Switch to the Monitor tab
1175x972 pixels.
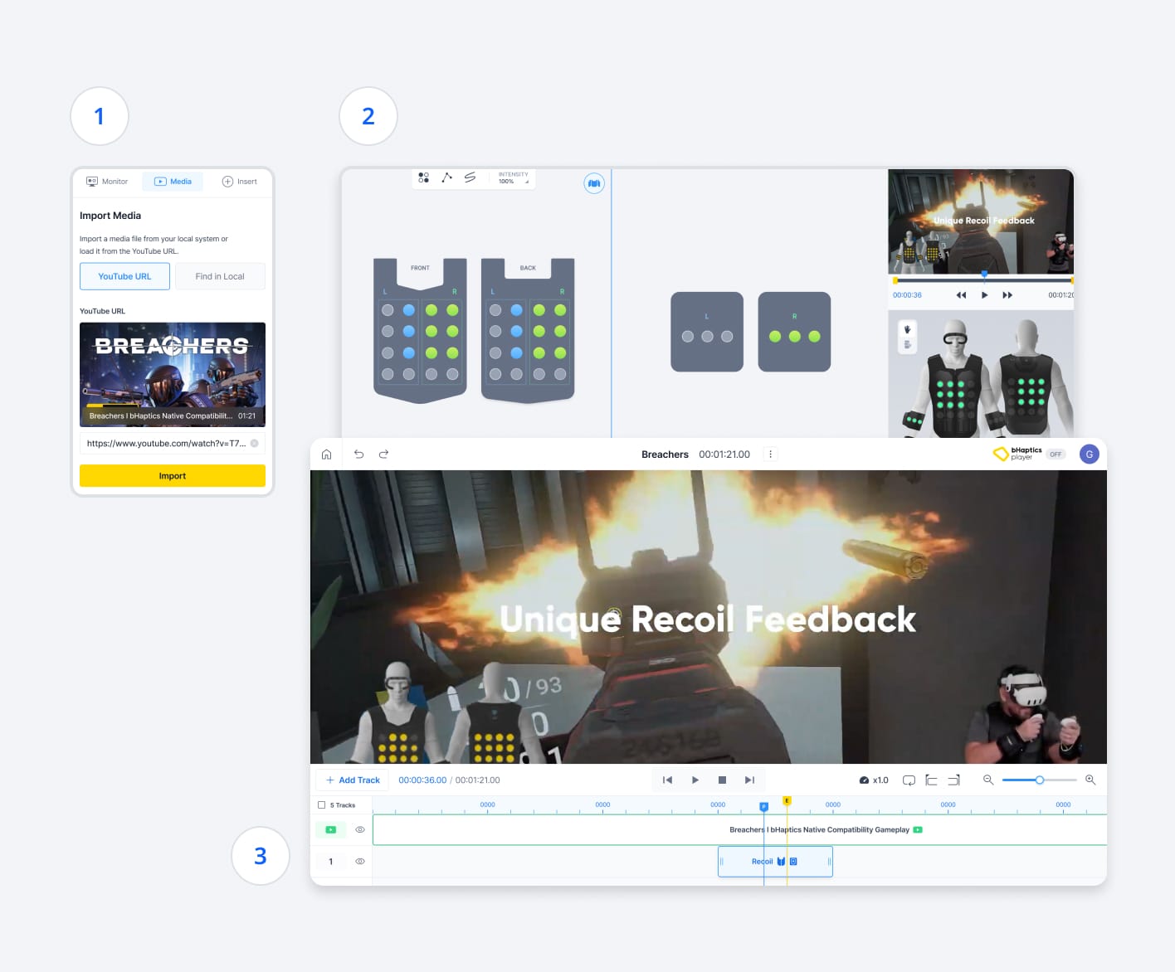click(105, 181)
